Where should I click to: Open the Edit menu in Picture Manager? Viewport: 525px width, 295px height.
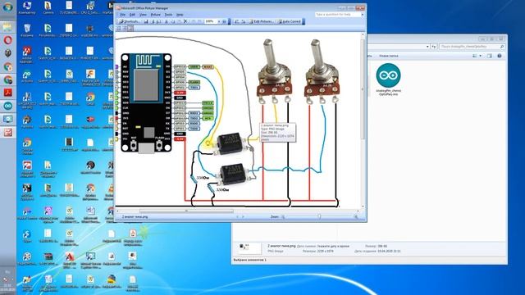click(x=132, y=15)
